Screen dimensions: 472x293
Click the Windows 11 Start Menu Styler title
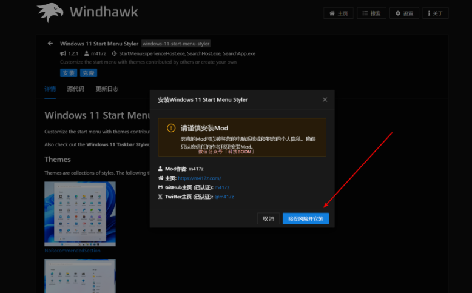99,44
